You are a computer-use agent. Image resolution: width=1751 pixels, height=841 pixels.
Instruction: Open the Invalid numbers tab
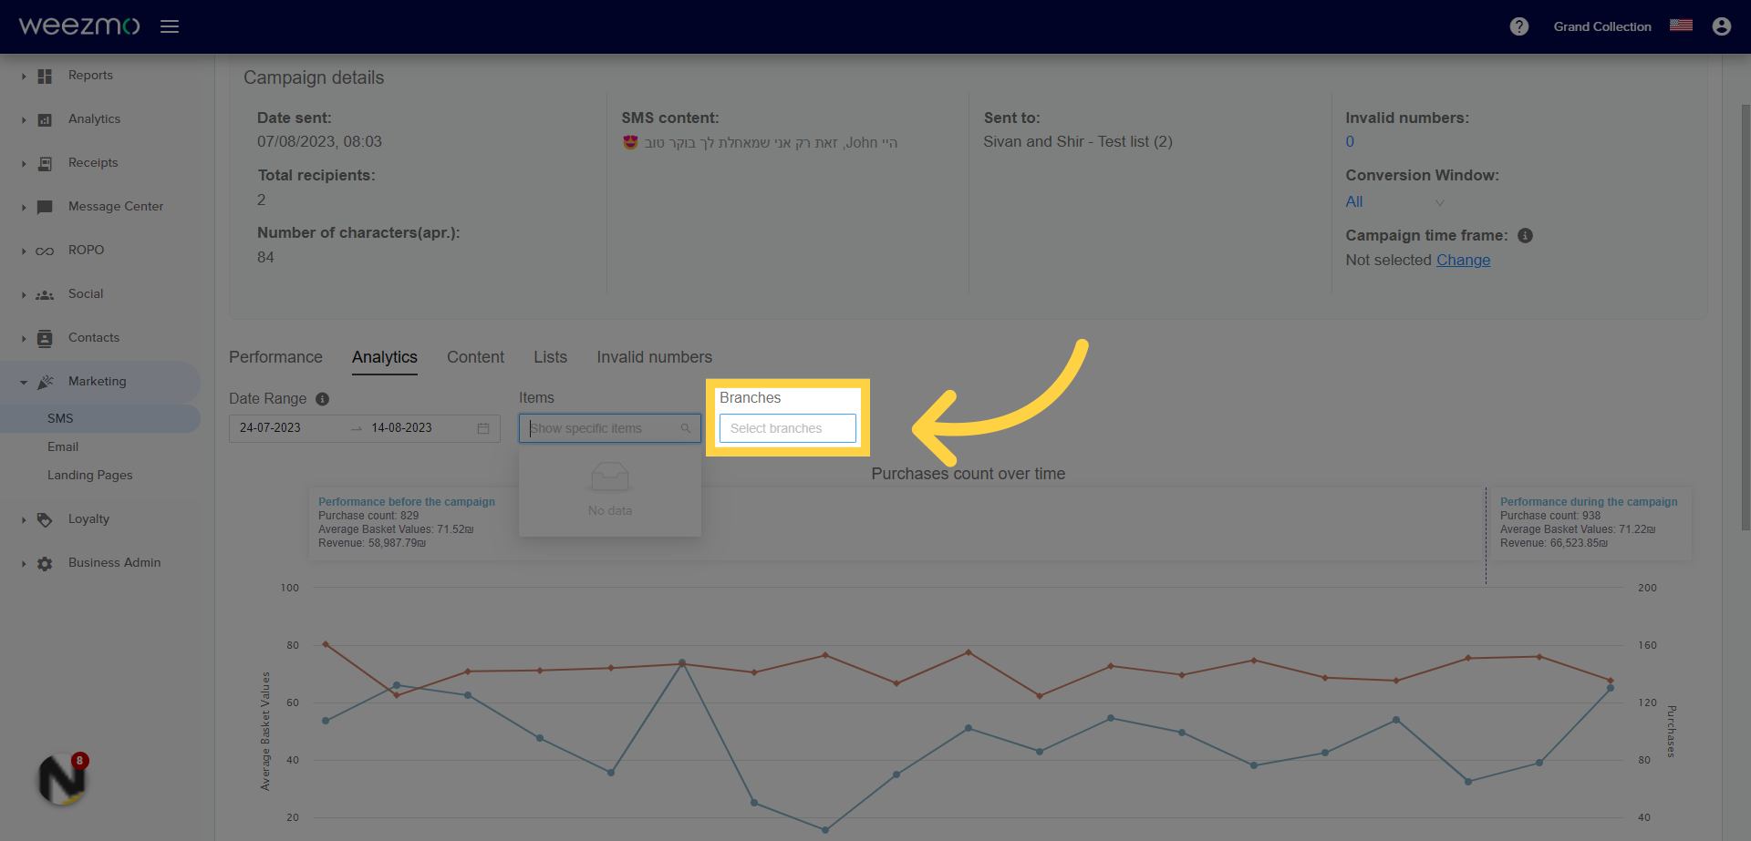pos(654,357)
